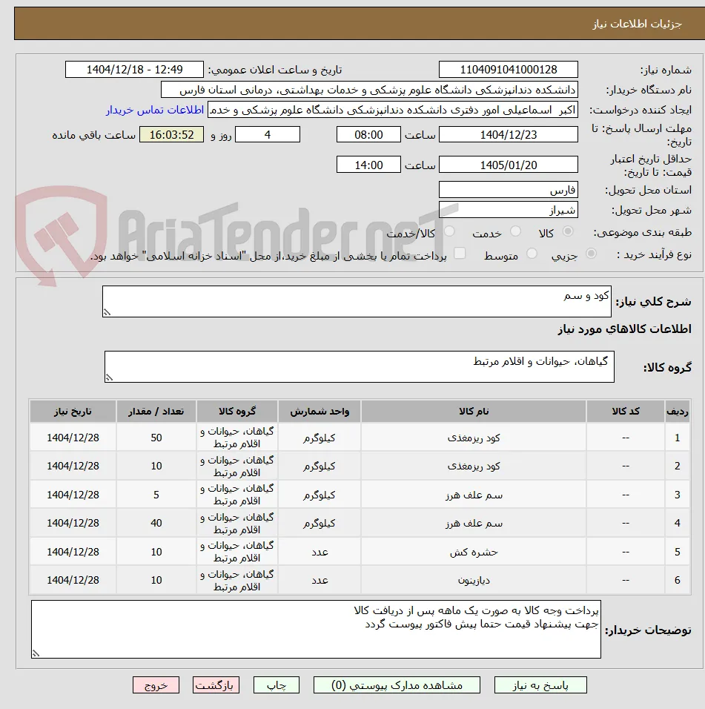Click the countdown timer 16:03:52
Screen dimensions: 705x709
click(171, 135)
